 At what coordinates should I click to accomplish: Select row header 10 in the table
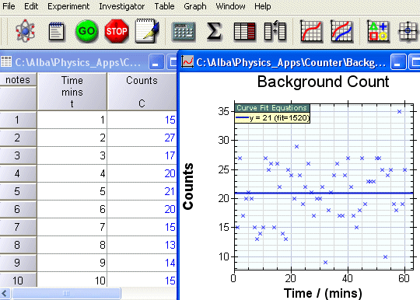click(x=18, y=280)
